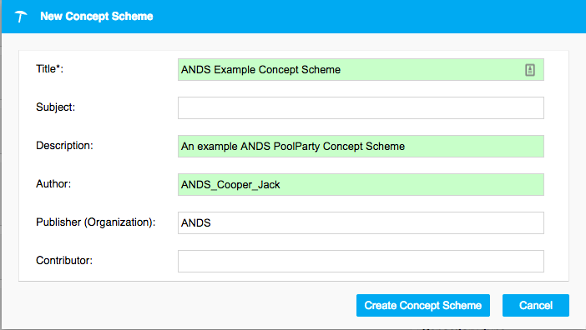Focus the Title field containing ANDS Example Concept Scheme
The width and height of the screenshot is (586, 330).
click(361, 70)
